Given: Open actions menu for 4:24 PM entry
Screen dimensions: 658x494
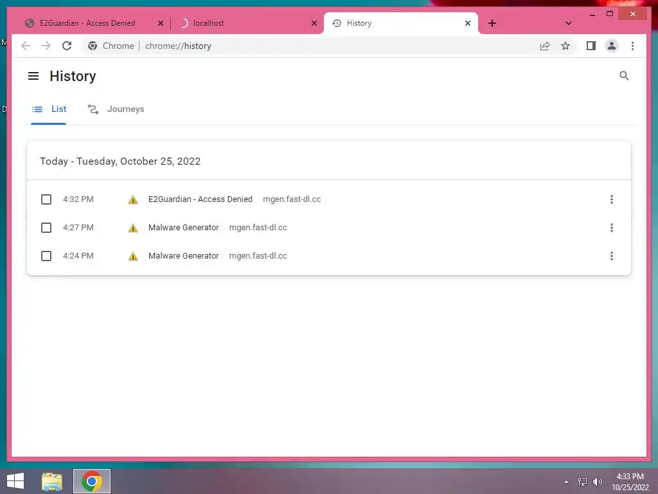Looking at the screenshot, I should (x=612, y=256).
